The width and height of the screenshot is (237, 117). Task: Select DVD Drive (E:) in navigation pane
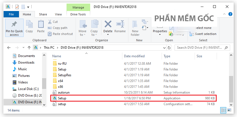point(27,96)
